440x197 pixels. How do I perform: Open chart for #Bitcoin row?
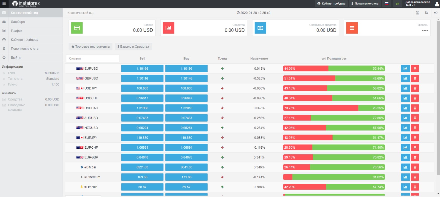pyautogui.click(x=405, y=167)
